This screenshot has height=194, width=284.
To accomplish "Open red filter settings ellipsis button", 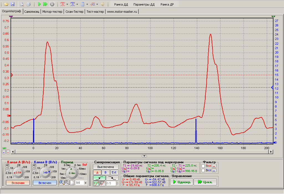I will point(214,166).
